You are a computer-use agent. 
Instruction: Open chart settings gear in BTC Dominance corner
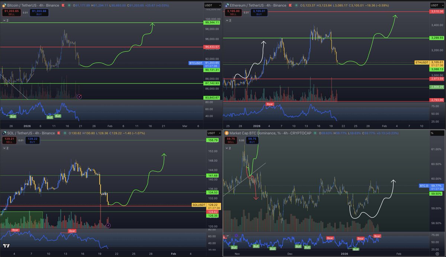pyautogui.click(x=437, y=254)
